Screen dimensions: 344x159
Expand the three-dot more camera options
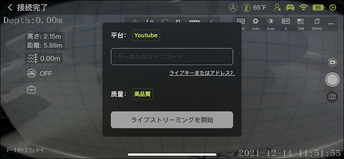[x=331, y=24]
